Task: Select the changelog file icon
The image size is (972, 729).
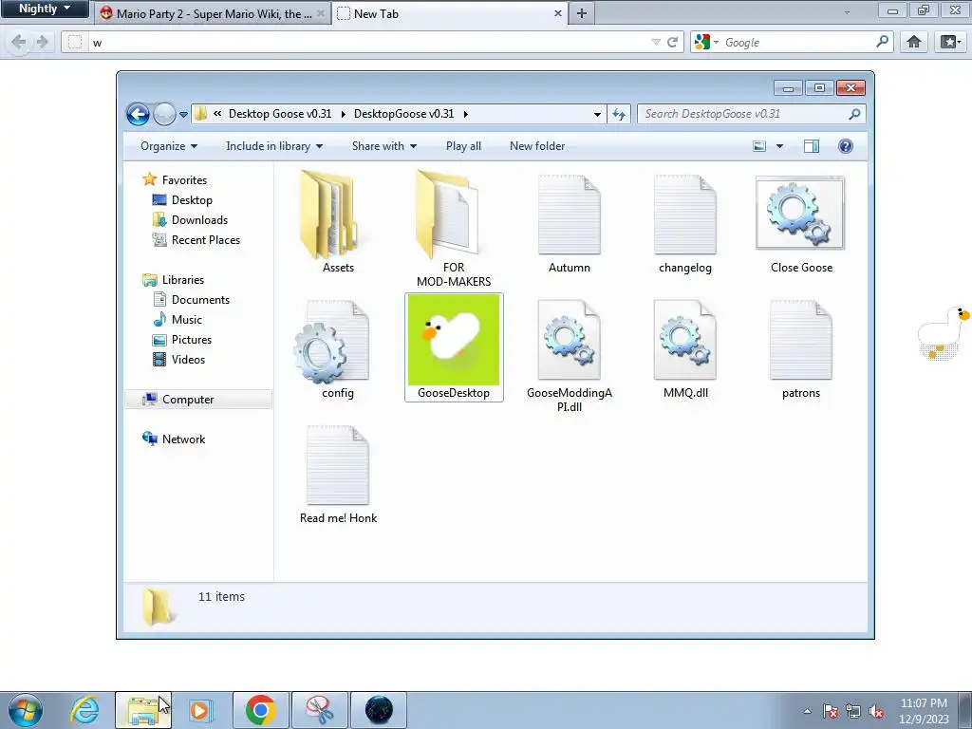Action: [685, 215]
